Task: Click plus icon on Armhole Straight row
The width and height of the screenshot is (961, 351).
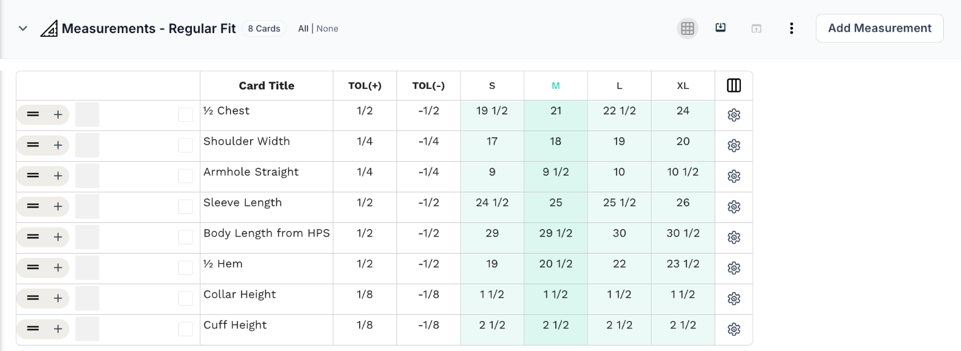Action: tap(58, 176)
